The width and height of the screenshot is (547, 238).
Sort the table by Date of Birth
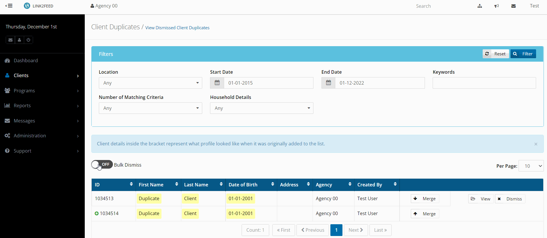coord(272,184)
